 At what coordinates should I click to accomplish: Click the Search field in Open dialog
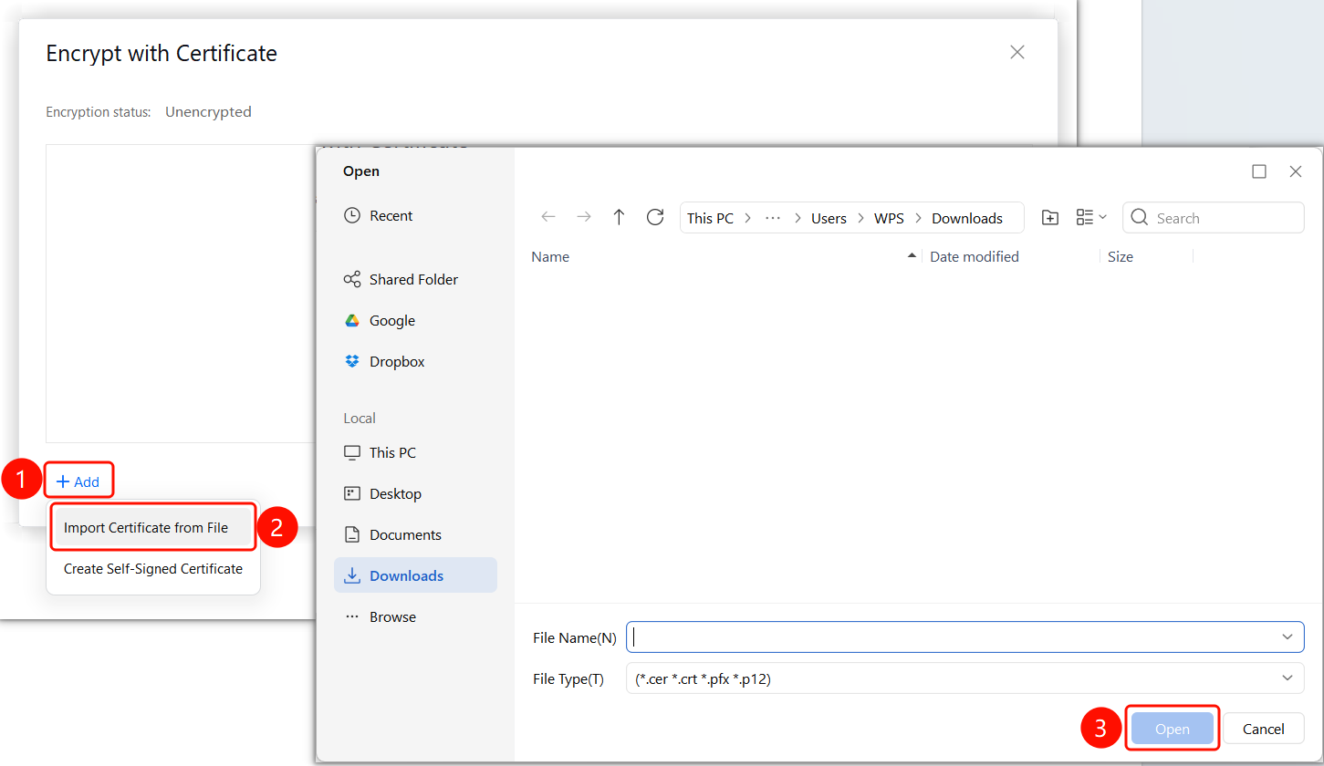coord(1214,218)
